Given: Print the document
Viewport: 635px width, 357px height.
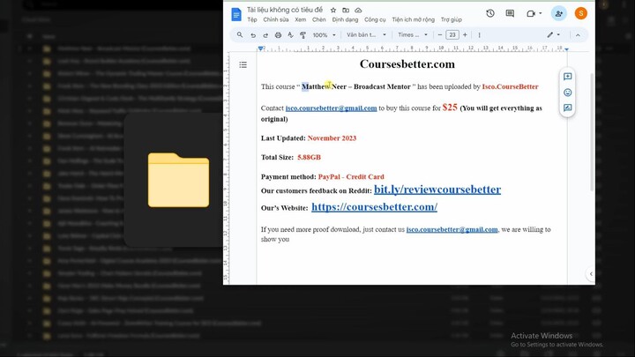Looking at the screenshot, I should pyautogui.click(x=278, y=35).
